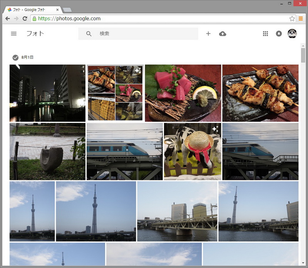
Task: Minimize the browser window
Action: point(281,3)
